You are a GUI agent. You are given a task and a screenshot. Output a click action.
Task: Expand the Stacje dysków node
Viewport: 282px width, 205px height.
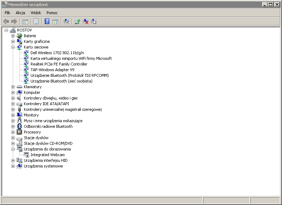13,138
